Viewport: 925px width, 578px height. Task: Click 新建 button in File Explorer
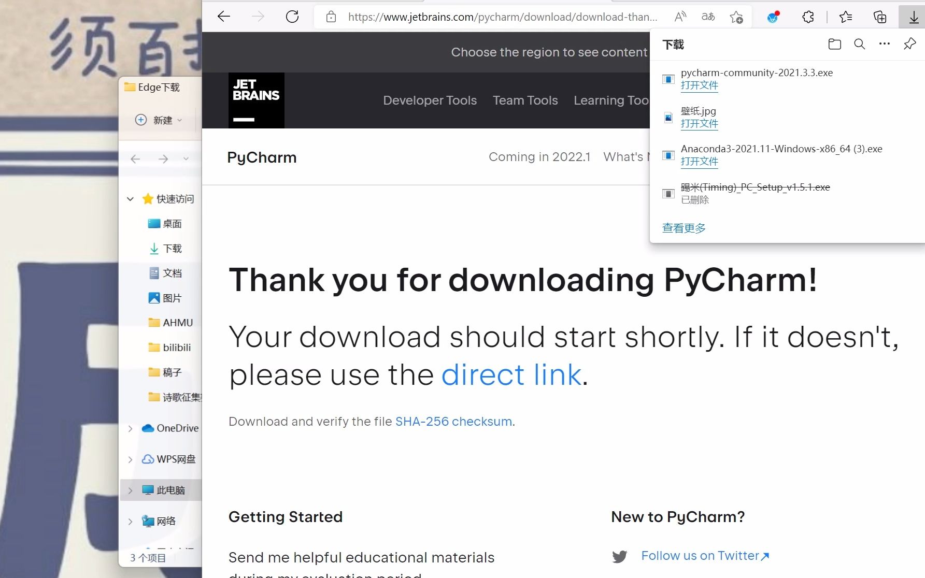coord(159,120)
